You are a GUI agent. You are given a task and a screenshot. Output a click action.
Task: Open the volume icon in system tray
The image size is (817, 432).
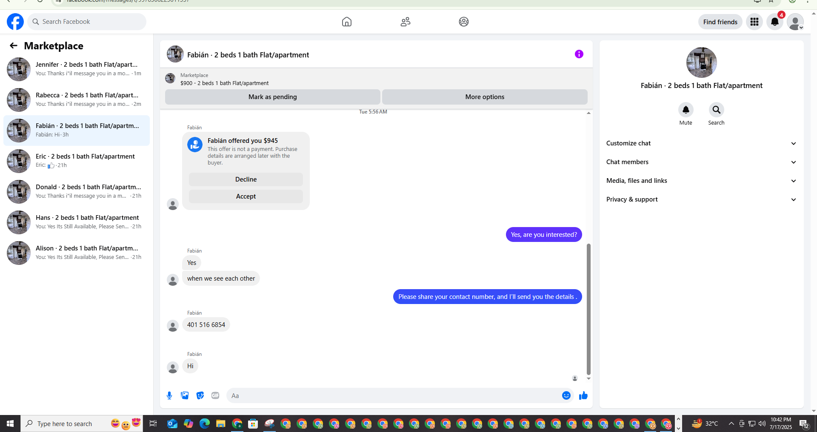762,423
